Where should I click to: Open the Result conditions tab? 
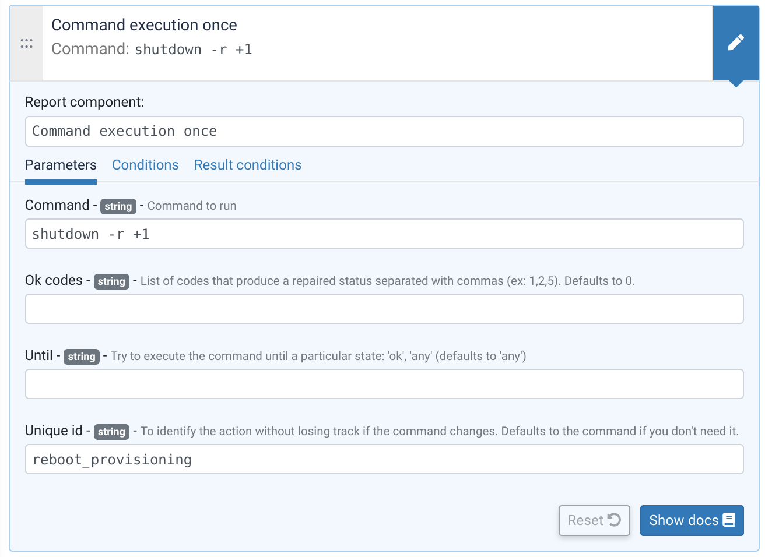[248, 165]
